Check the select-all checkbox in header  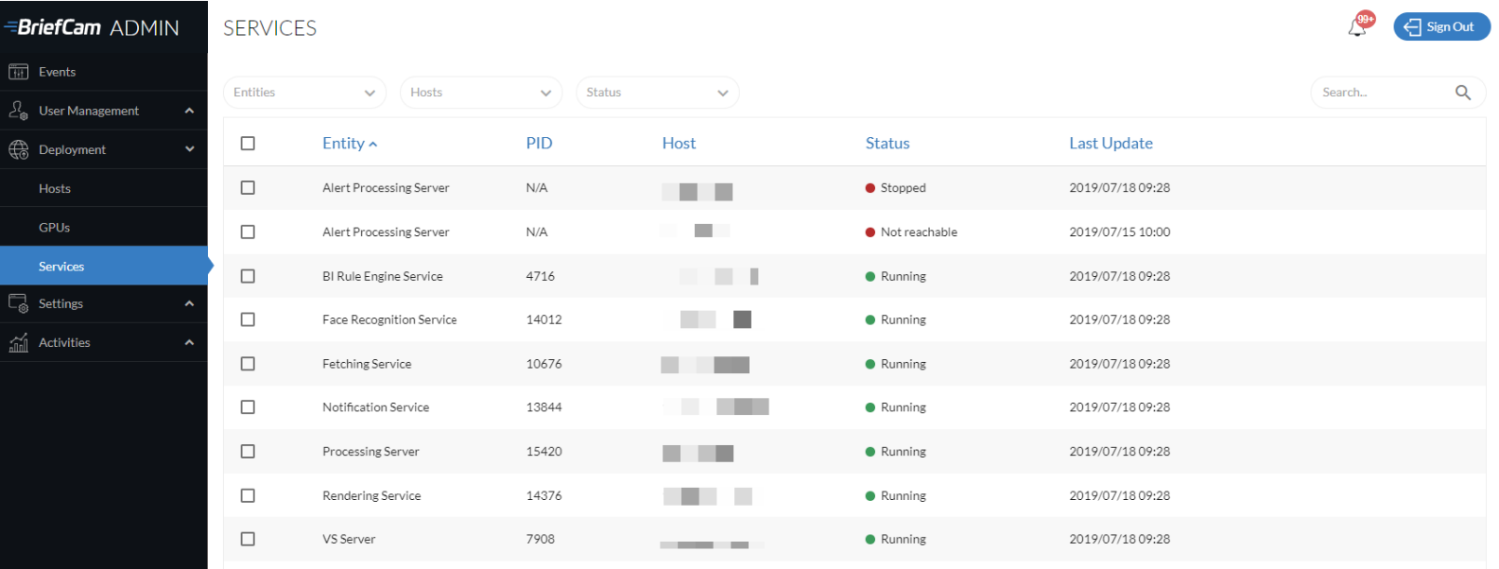pyautogui.click(x=248, y=144)
